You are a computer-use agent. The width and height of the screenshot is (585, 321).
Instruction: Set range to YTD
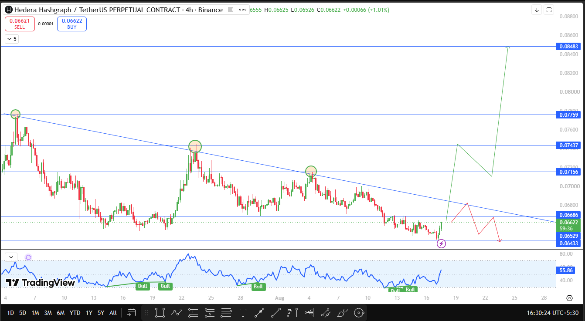point(75,313)
